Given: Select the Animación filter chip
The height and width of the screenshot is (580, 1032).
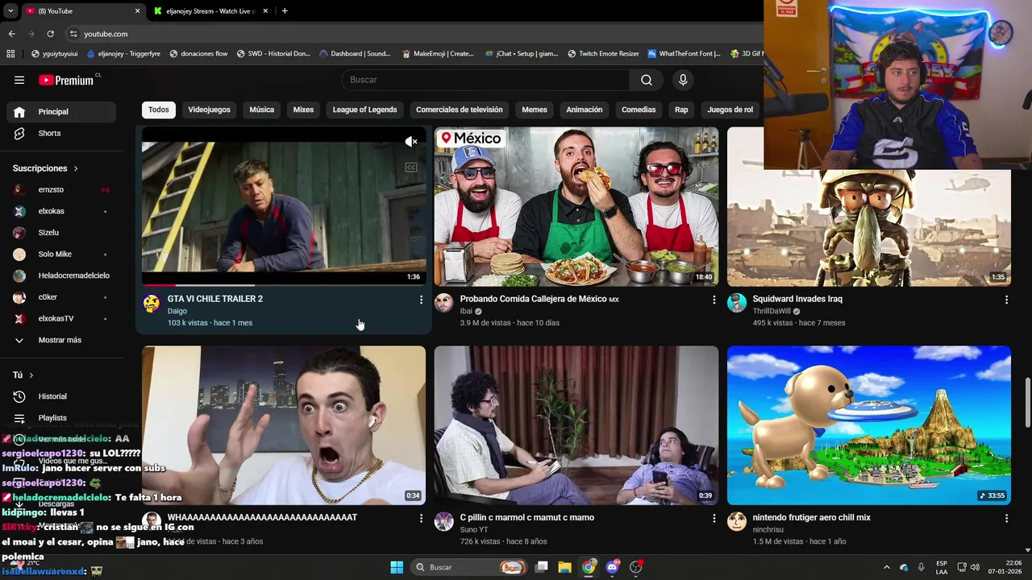Looking at the screenshot, I should click(584, 110).
